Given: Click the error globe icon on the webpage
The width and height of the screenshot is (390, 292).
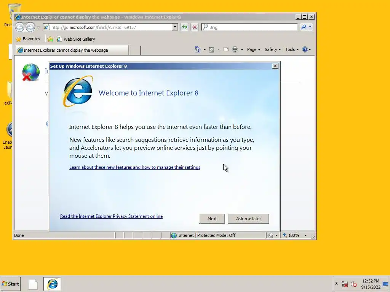Looking at the screenshot, I should 30,73.
